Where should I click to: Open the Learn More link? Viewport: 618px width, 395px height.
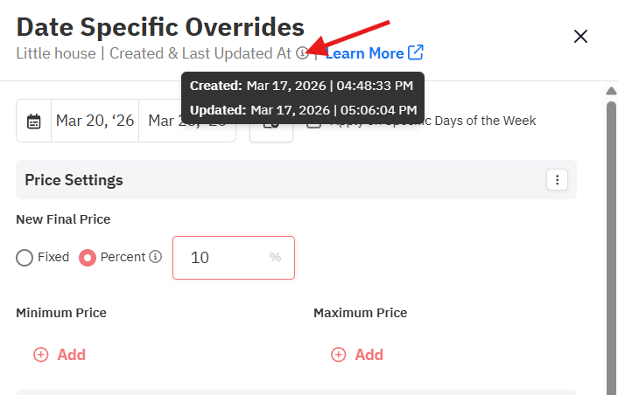pos(374,53)
